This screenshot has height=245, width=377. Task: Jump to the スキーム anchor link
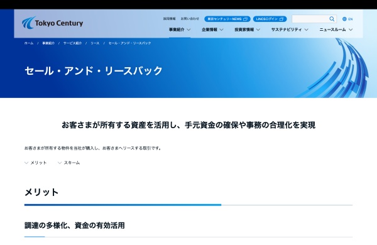[72, 163]
